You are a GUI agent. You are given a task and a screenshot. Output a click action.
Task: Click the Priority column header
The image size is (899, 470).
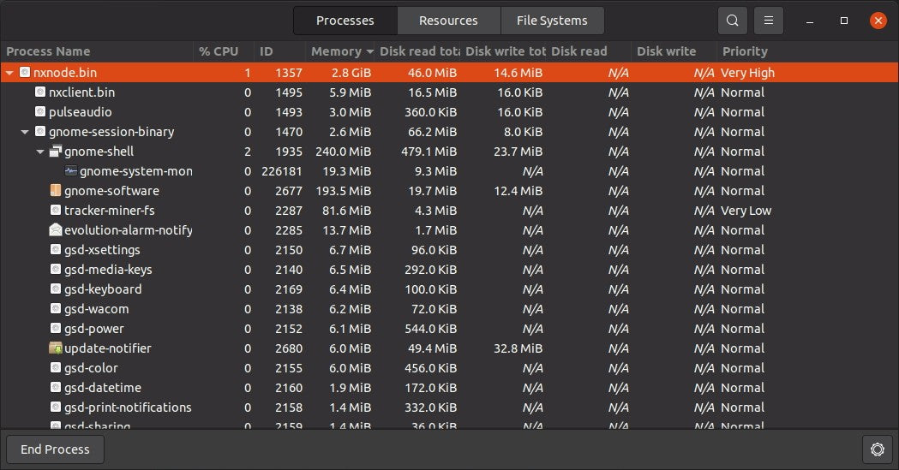click(x=745, y=51)
